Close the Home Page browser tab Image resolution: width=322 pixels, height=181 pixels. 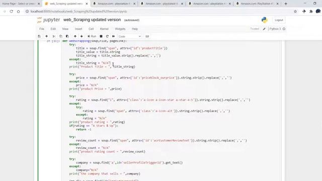click(39, 4)
